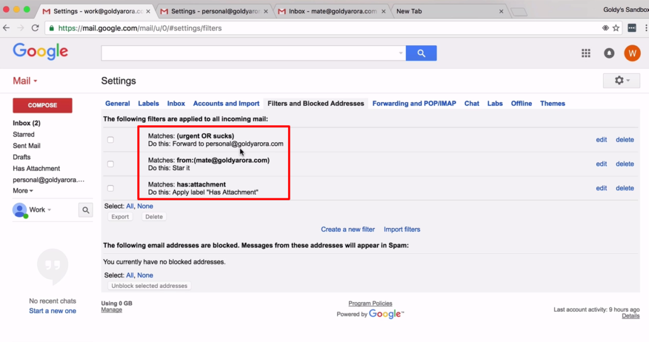Image resolution: width=649 pixels, height=342 pixels.
Task: Click the browser address bar URL
Action: (140, 28)
